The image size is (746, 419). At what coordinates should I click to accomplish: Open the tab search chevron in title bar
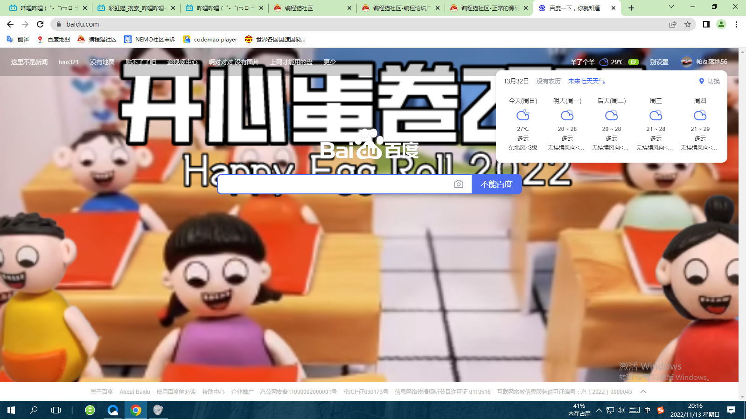[671, 7]
